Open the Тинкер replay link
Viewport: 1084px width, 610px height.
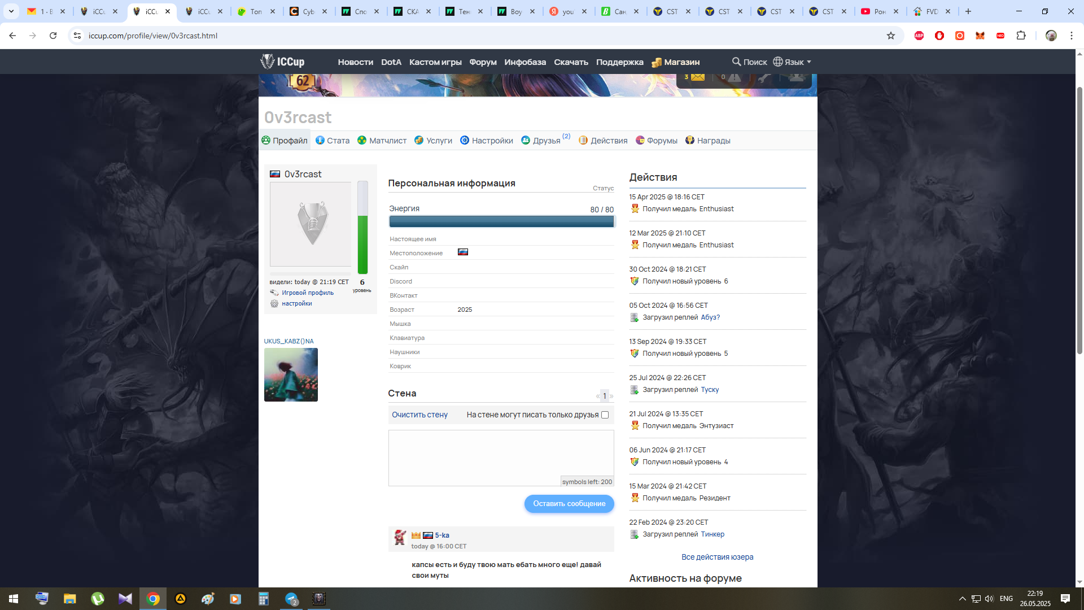point(713,534)
